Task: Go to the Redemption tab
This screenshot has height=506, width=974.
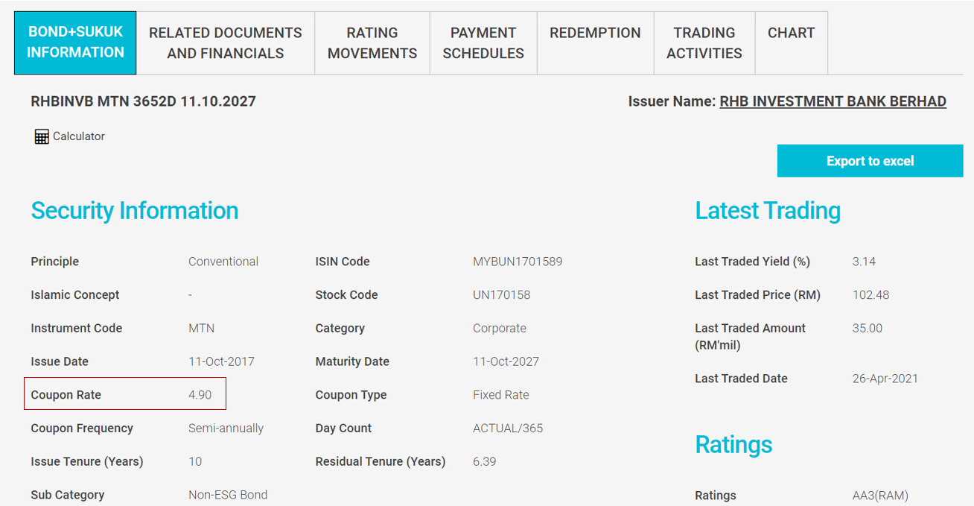Action: (595, 42)
